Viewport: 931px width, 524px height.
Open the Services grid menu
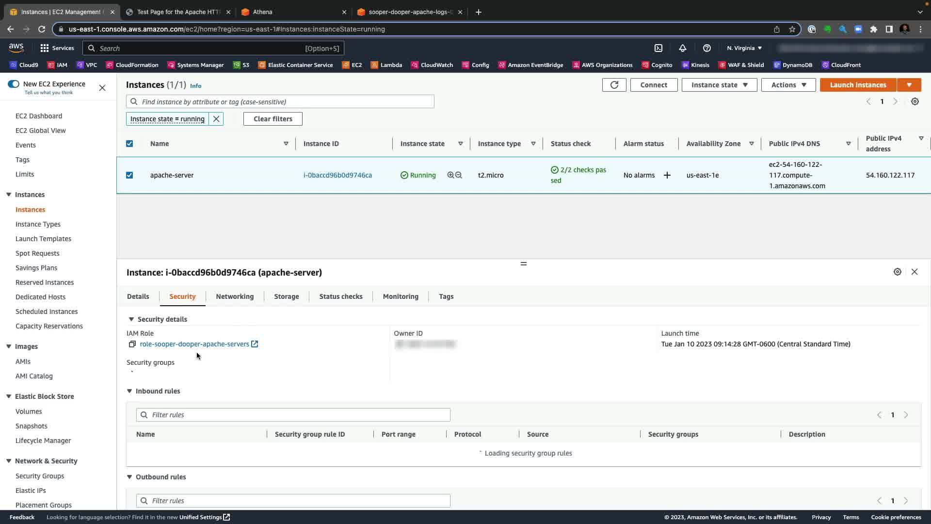(x=45, y=48)
